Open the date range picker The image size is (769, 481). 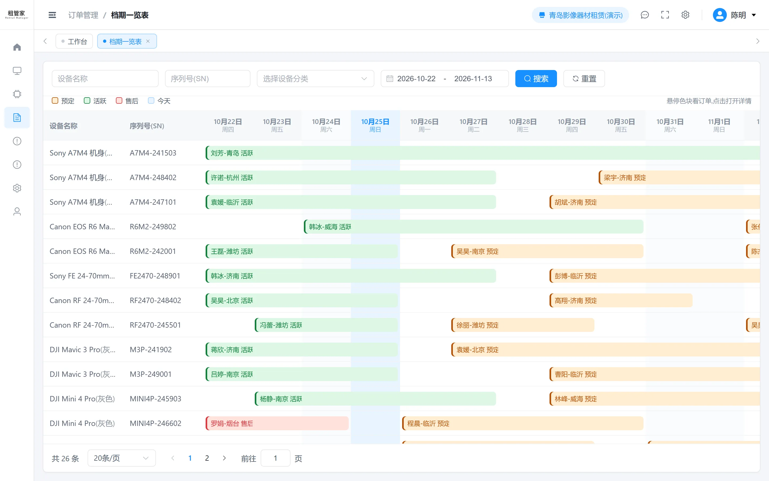pos(445,79)
